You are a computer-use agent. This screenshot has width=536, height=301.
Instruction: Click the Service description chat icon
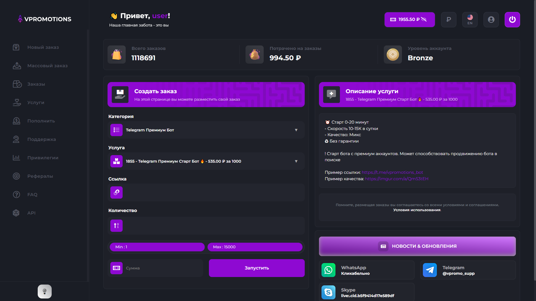click(332, 95)
